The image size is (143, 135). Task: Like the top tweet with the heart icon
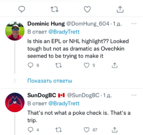[87, 10]
